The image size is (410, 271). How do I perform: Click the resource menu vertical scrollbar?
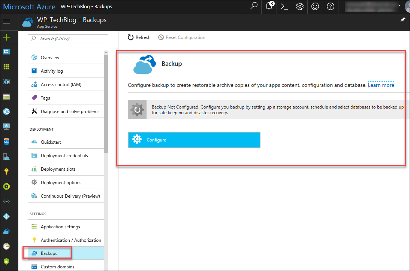click(x=106, y=104)
